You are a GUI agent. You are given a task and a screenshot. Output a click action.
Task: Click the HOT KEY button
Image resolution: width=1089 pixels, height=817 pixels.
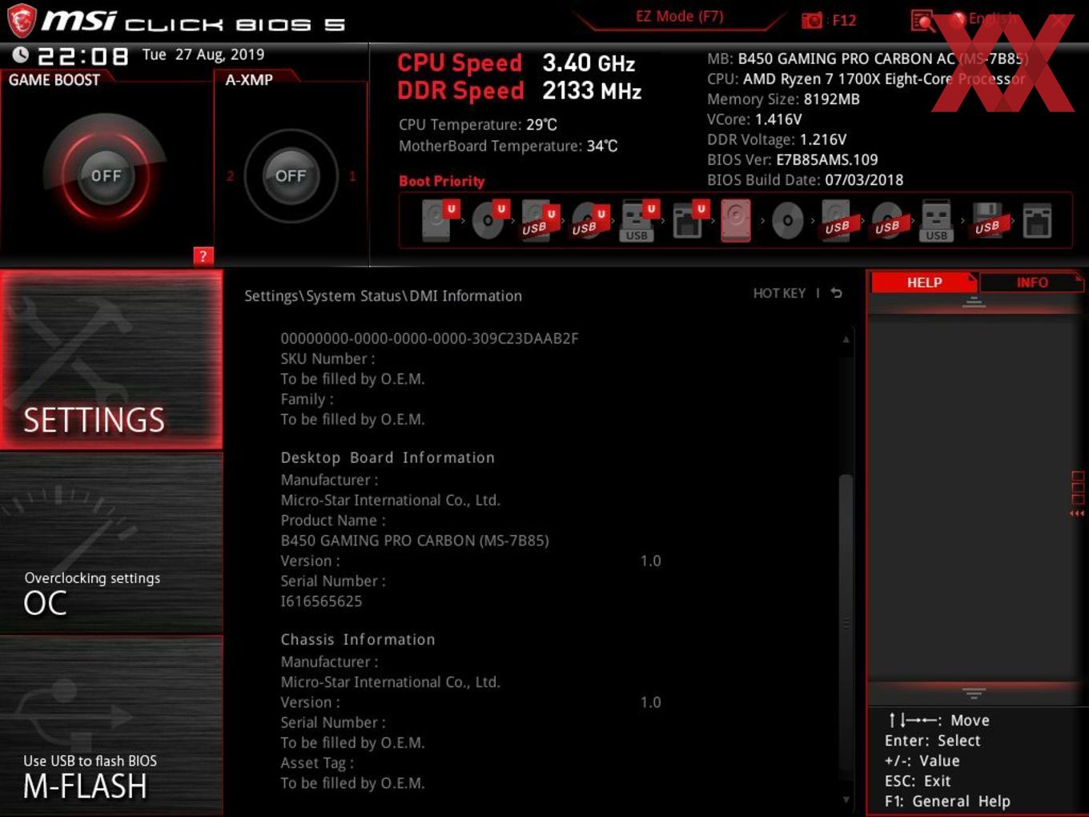click(x=779, y=293)
